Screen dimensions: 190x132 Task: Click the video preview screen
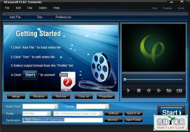pyautogui.click(x=154, y=48)
